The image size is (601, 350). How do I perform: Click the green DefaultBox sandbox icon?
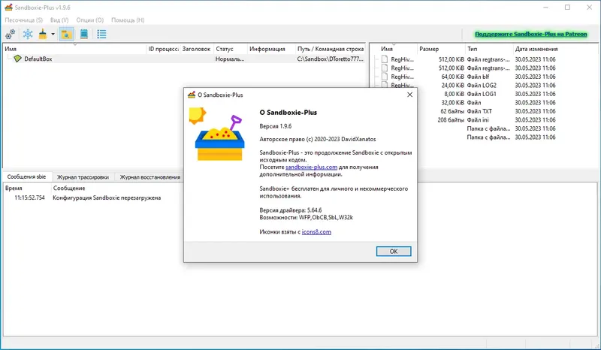pos(17,59)
